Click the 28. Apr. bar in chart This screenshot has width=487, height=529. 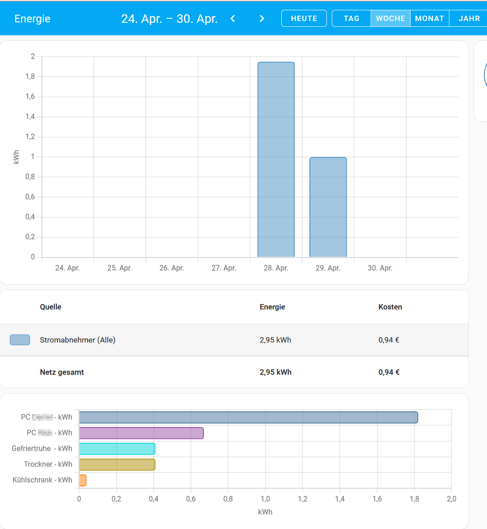276,160
